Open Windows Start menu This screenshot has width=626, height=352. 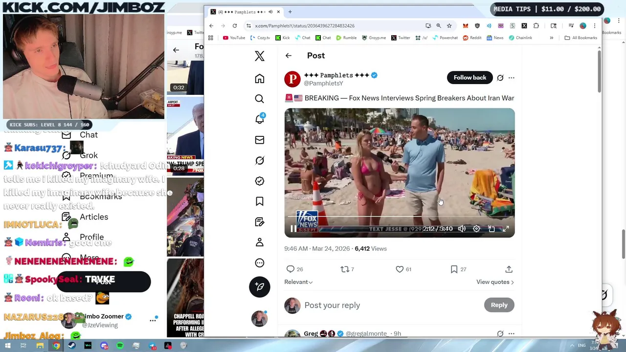coord(8,346)
